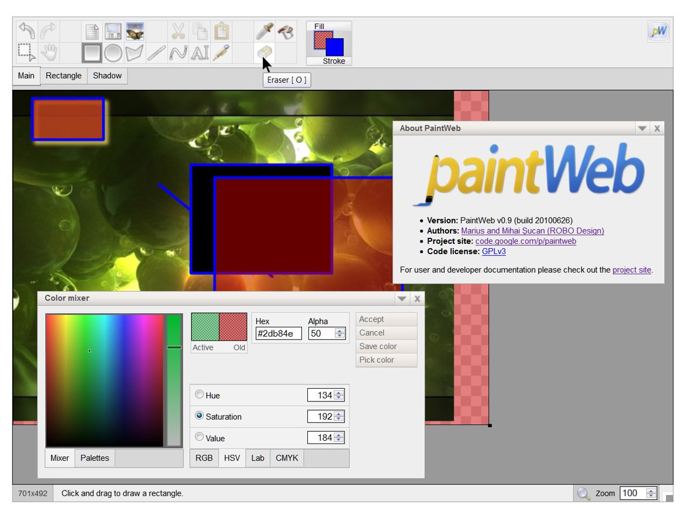Enable the Hue radio button
689x514 pixels.
pyautogui.click(x=199, y=395)
